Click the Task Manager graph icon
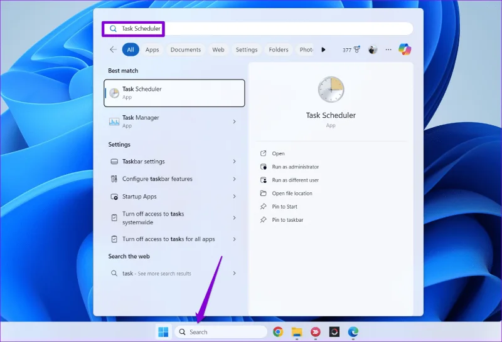Viewport: 502px width, 342px height. coord(114,122)
